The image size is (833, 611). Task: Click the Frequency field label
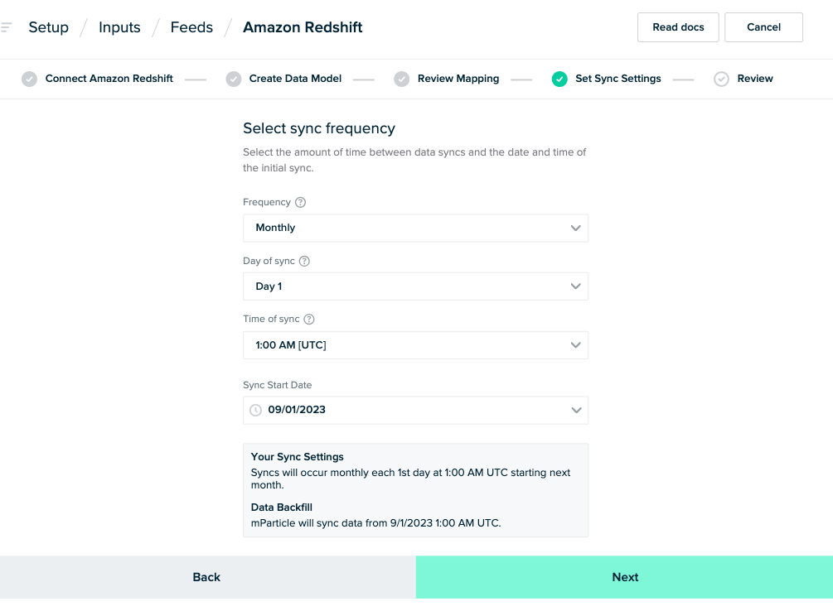(x=267, y=202)
